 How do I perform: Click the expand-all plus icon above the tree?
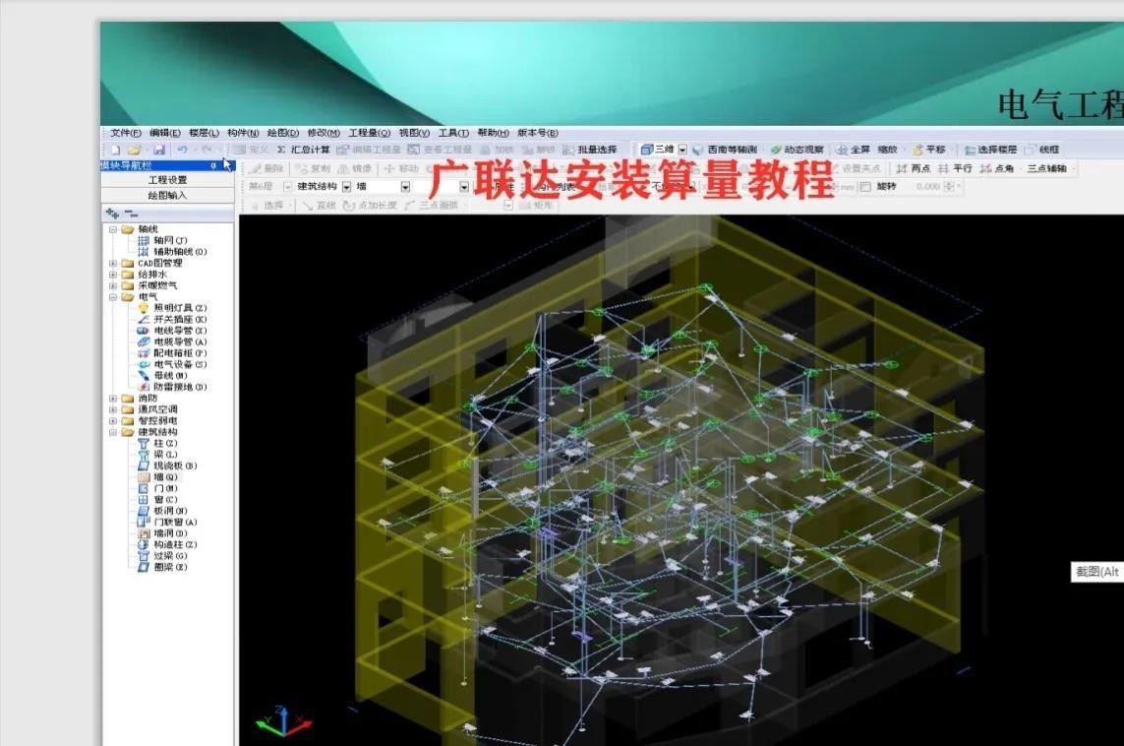pos(112,213)
